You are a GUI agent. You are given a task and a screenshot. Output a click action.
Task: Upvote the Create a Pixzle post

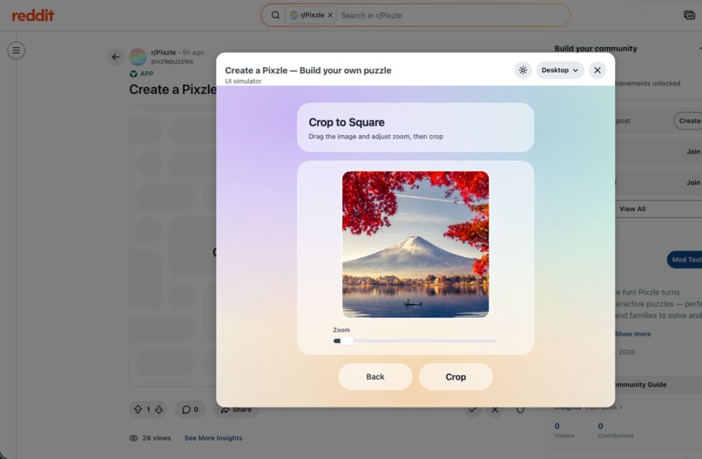(x=138, y=409)
